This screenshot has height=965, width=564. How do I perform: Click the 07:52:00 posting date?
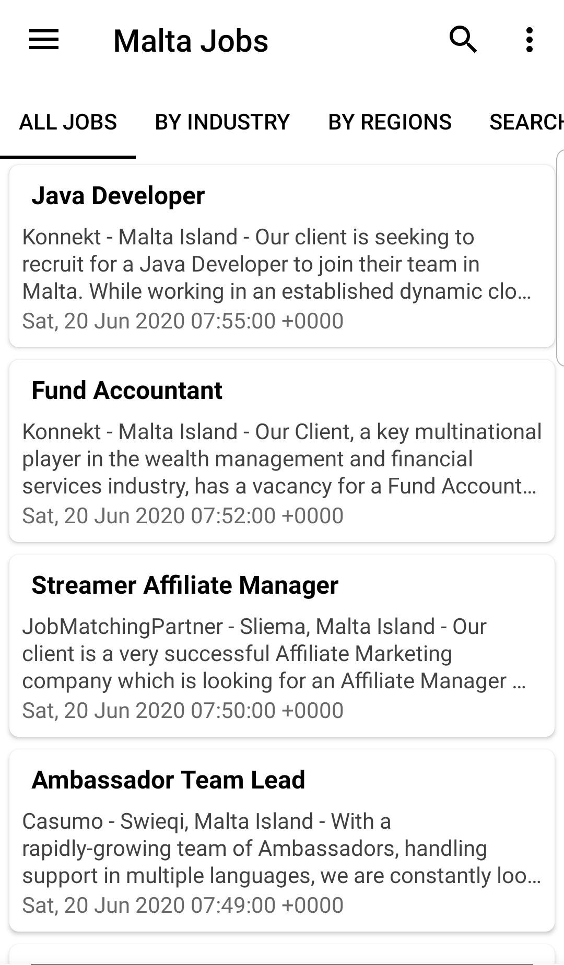183,516
